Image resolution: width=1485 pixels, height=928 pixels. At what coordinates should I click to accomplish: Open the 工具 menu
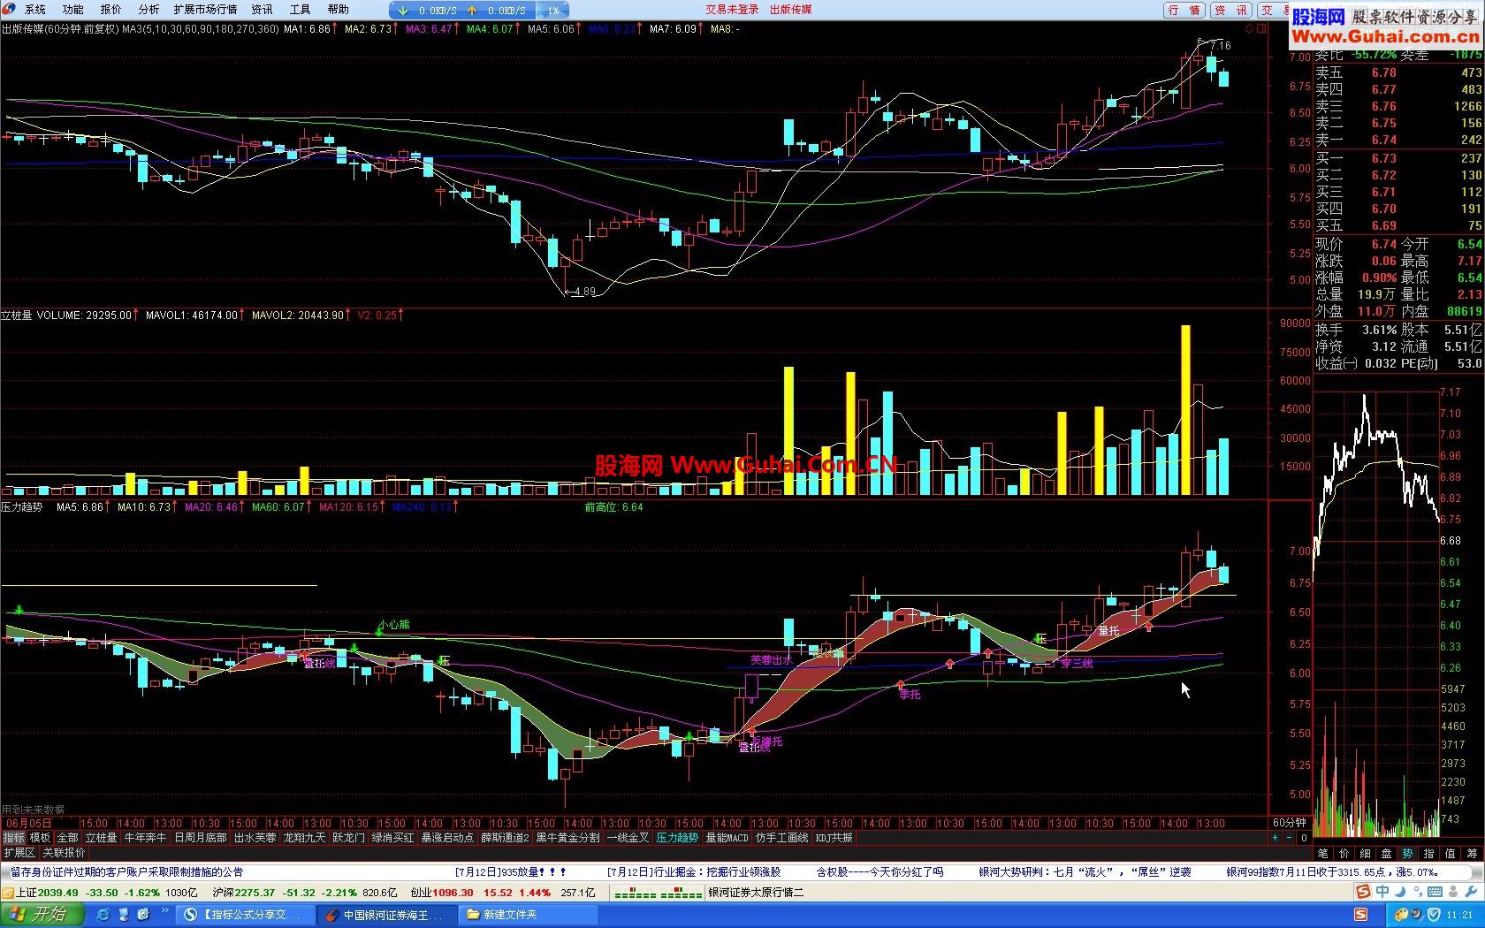(300, 10)
